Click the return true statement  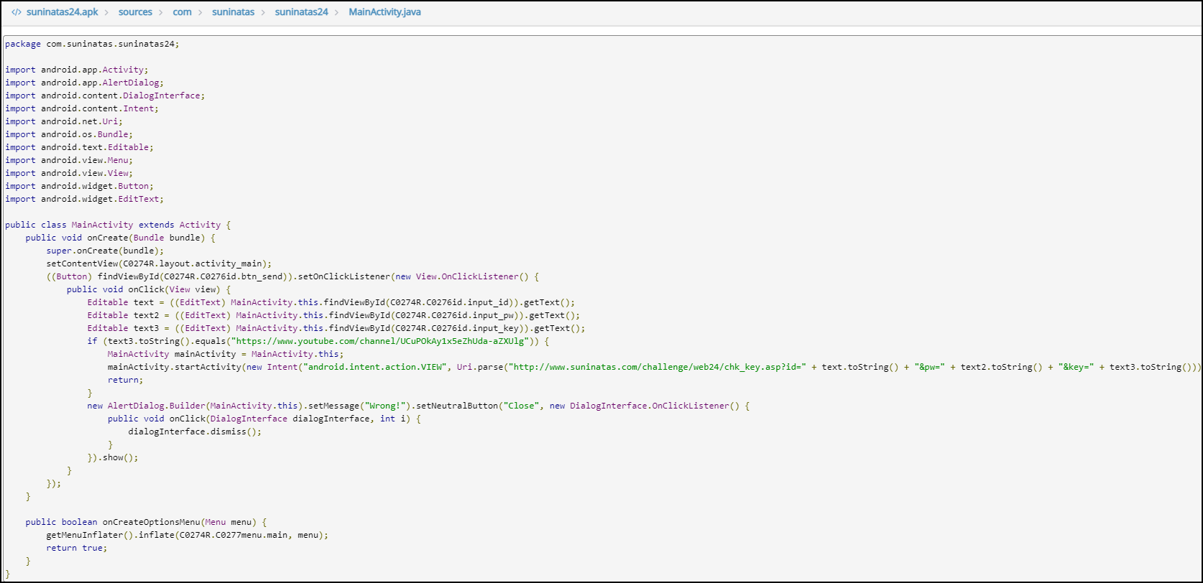[x=77, y=548]
